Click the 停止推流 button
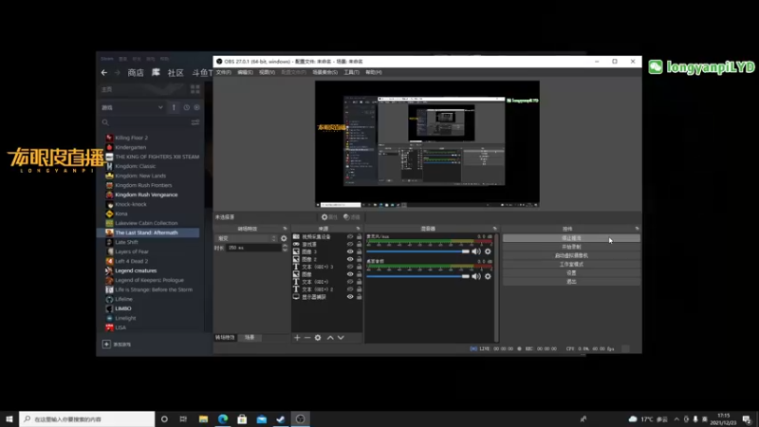This screenshot has height=427, width=759. (x=571, y=238)
